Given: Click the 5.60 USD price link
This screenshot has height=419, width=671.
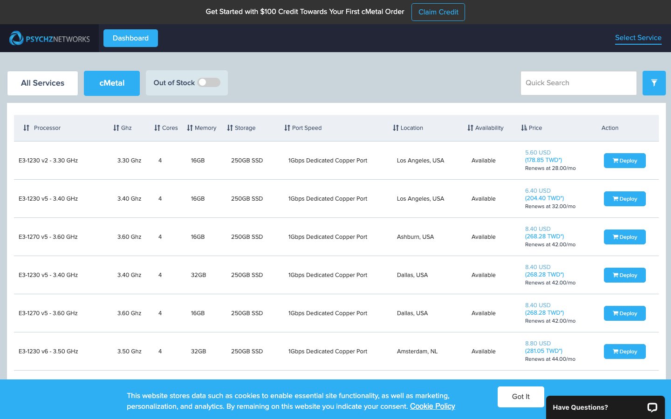Looking at the screenshot, I should (538, 153).
